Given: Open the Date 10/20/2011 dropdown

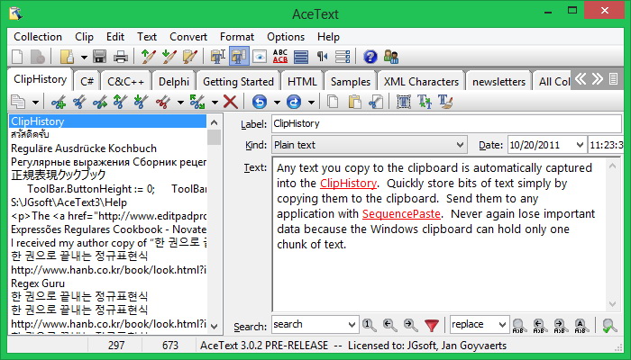Looking at the screenshot, I should click(x=580, y=145).
